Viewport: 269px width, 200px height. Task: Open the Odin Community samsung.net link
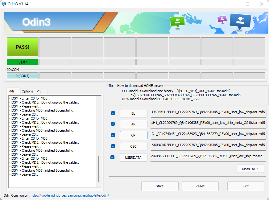(70, 195)
